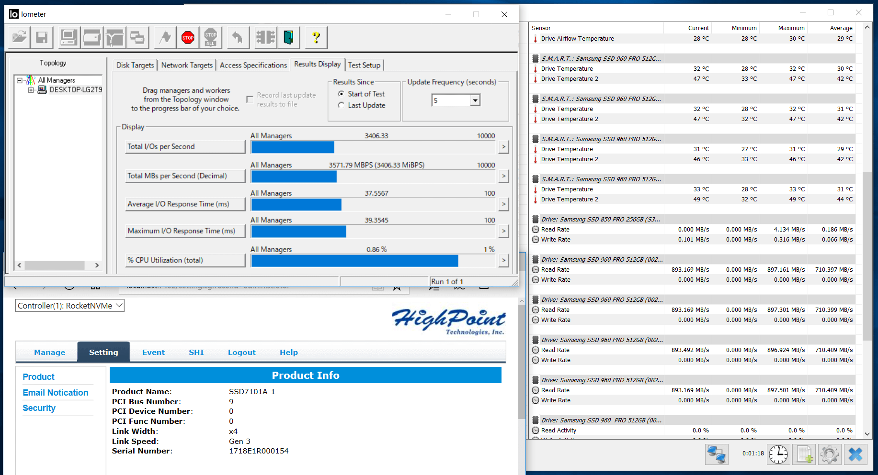Open arrow menu for Total I/Os per Second bar
The image size is (878, 475).
[503, 147]
